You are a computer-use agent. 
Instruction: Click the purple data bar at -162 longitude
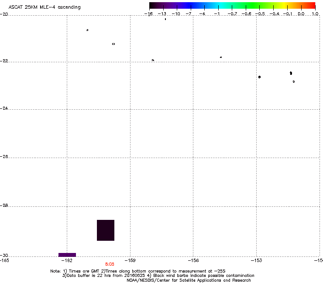[67, 255]
